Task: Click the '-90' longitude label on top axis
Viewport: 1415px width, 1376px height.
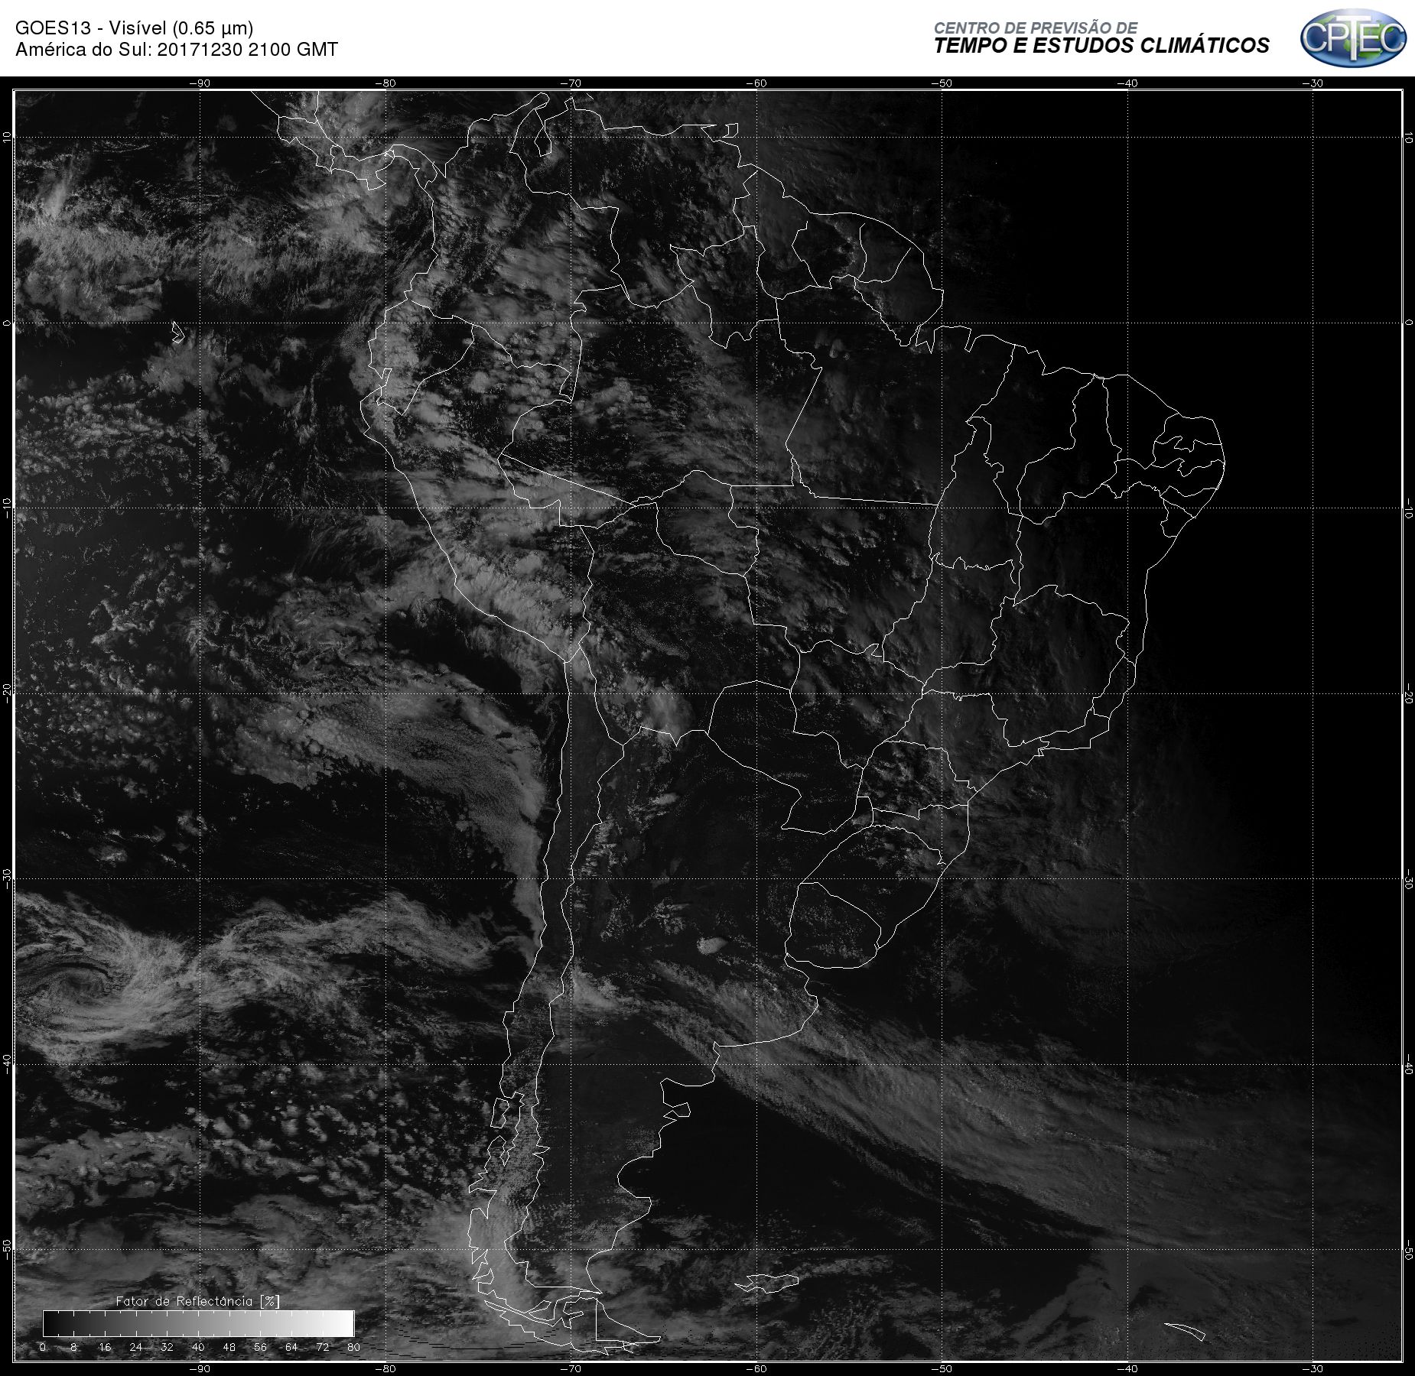Action: coord(200,83)
